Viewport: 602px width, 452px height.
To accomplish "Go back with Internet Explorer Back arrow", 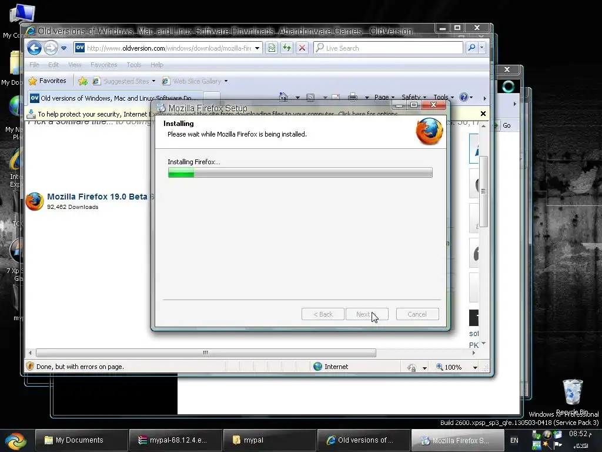I will (x=34, y=48).
